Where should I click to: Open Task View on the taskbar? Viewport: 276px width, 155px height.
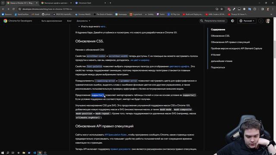tap(13, 153)
